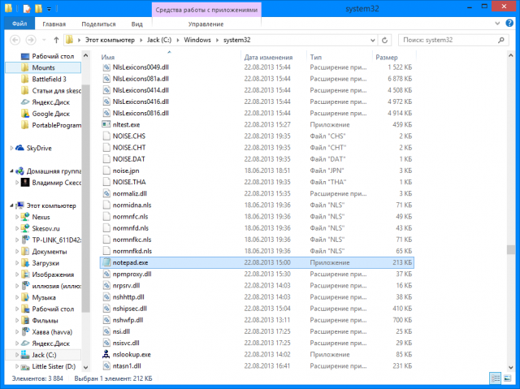The width and height of the screenshot is (520, 389).
Task: Click the file list vertical scrollbar thumb
Action: (511, 249)
